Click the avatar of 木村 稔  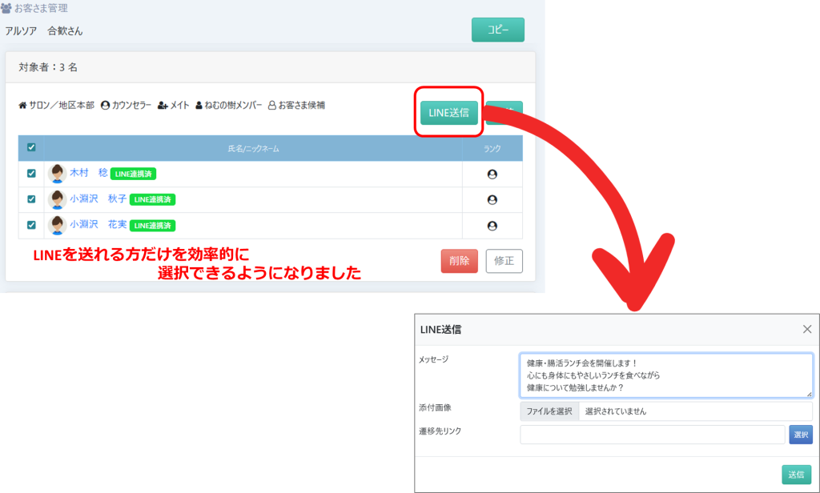click(58, 174)
